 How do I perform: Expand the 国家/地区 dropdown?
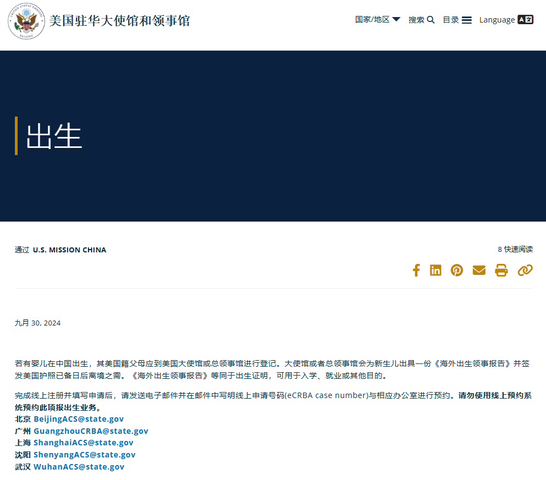coord(378,19)
